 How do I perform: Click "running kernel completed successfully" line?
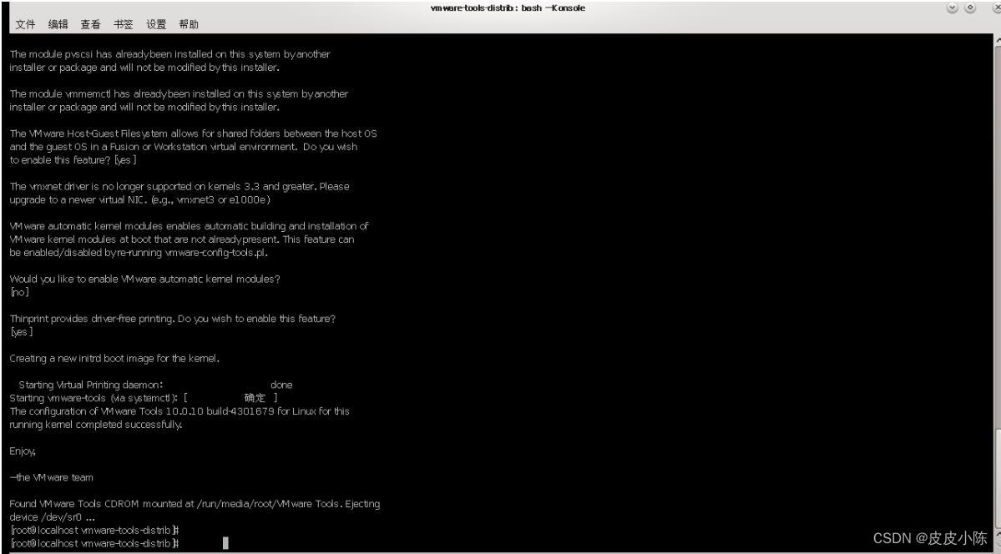click(96, 425)
